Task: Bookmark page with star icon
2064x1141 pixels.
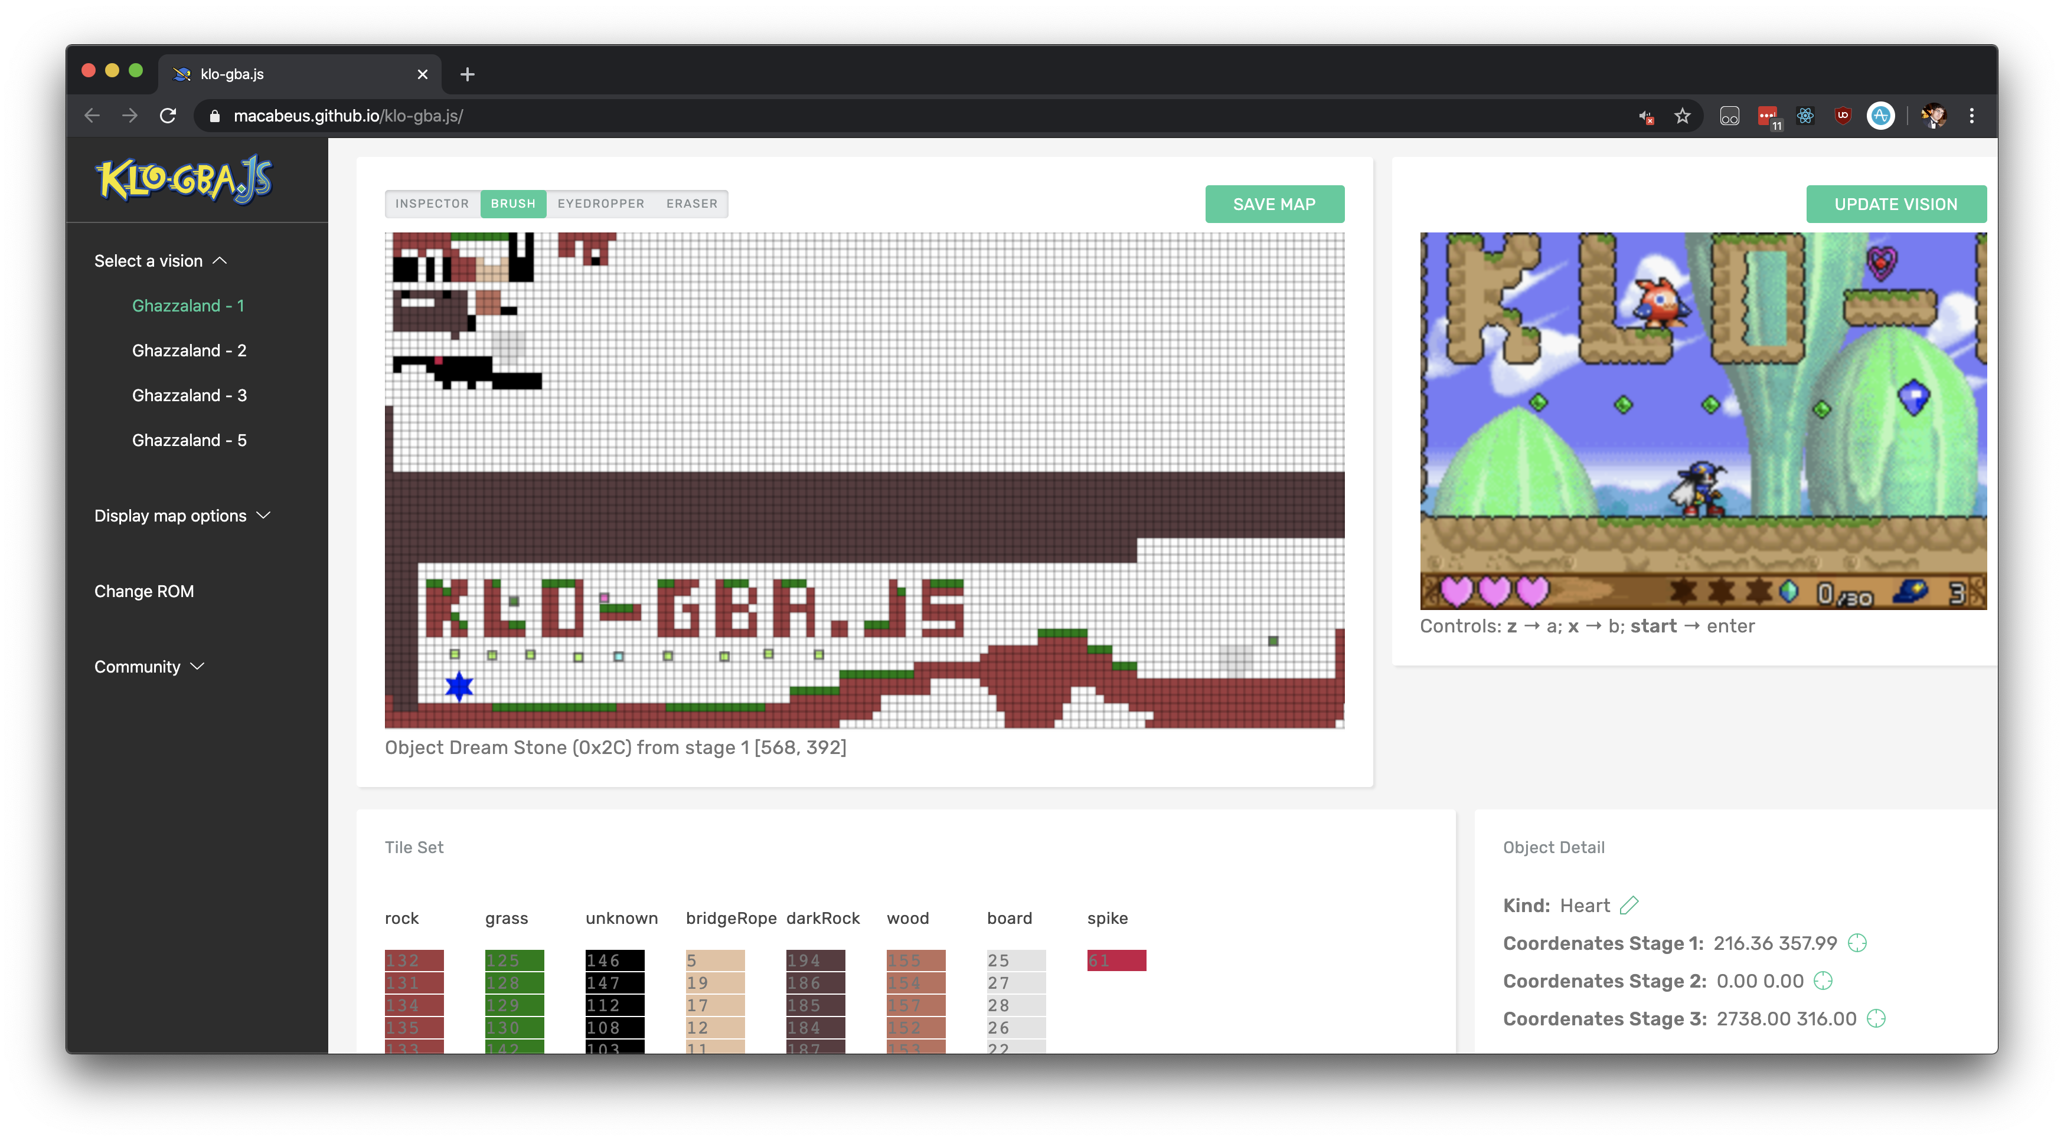Action: pos(1683,116)
